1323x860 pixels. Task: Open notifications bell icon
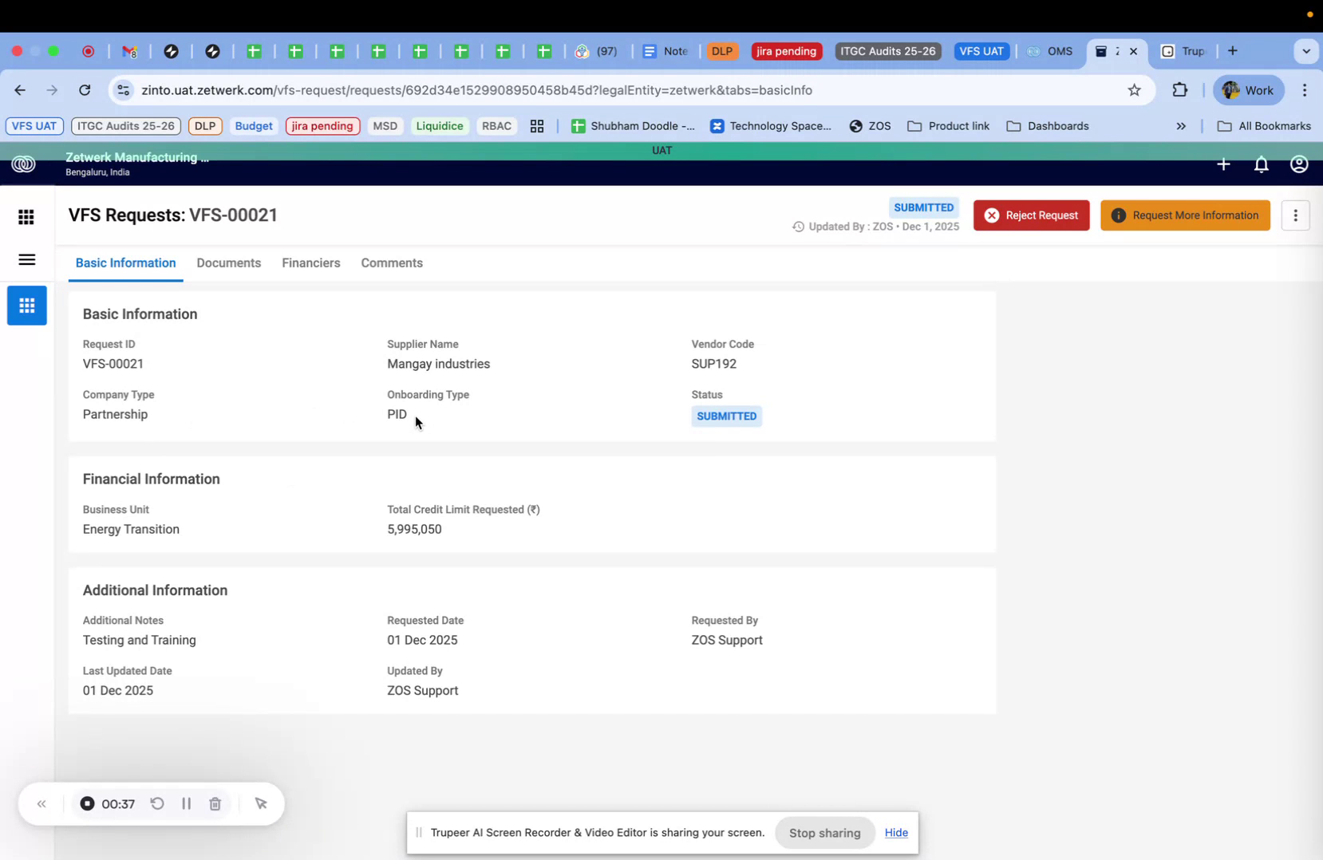point(1261,164)
